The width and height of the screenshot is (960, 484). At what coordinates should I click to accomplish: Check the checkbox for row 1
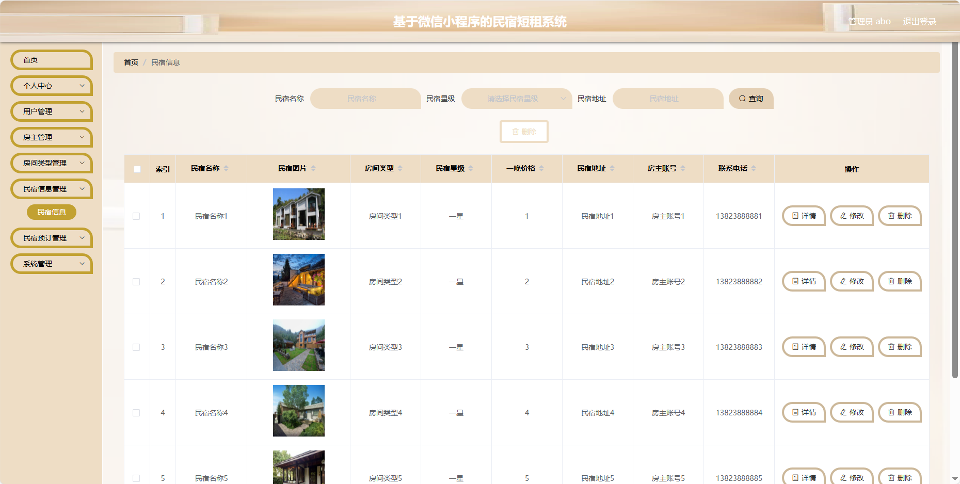[x=136, y=216]
